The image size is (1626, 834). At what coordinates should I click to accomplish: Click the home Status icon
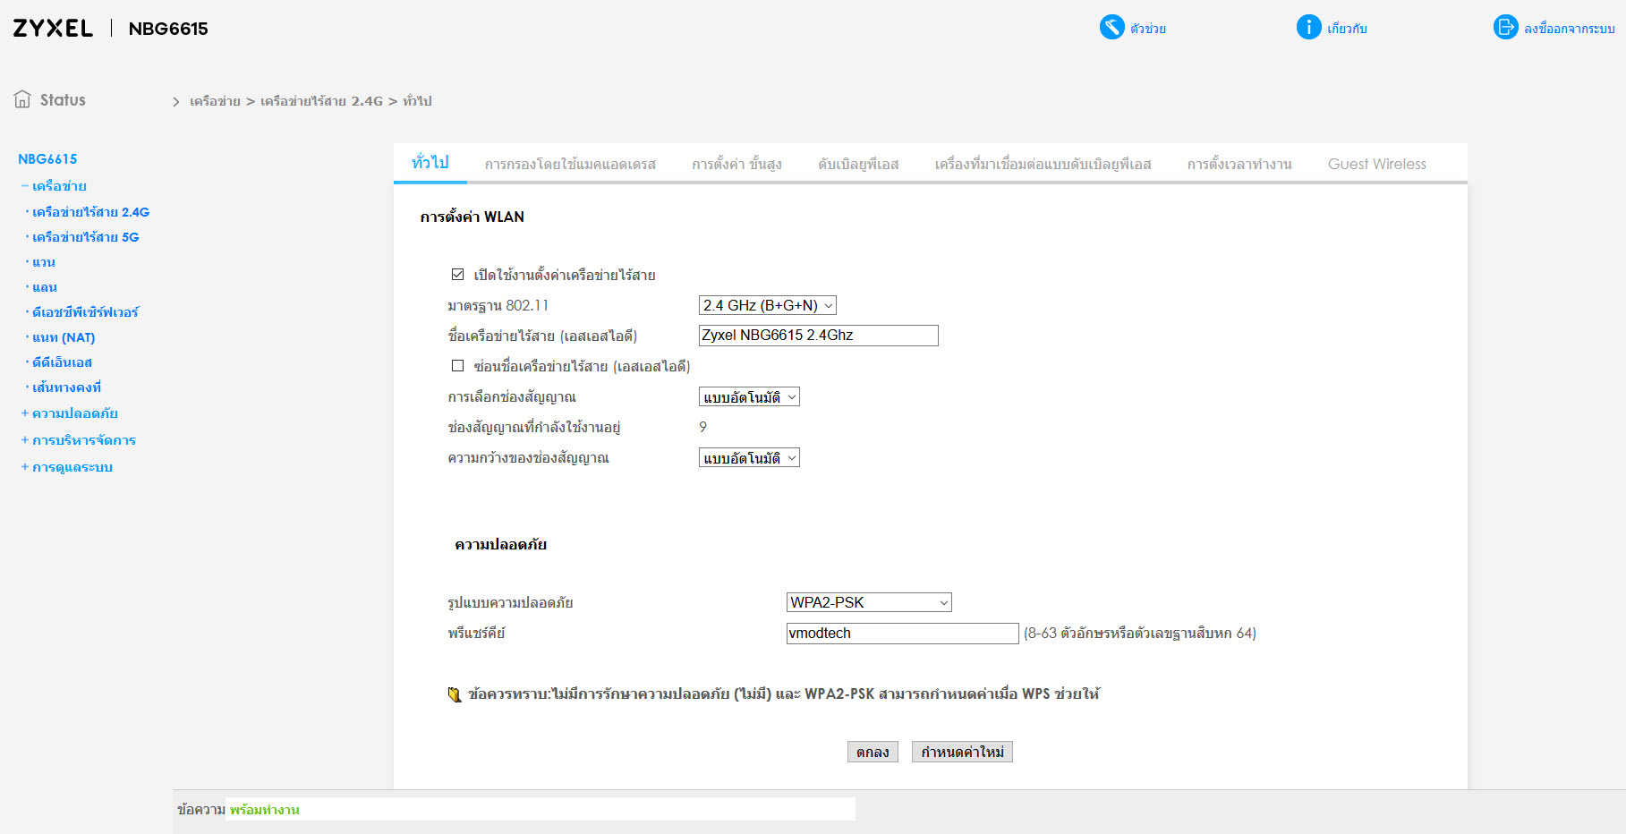pos(22,99)
